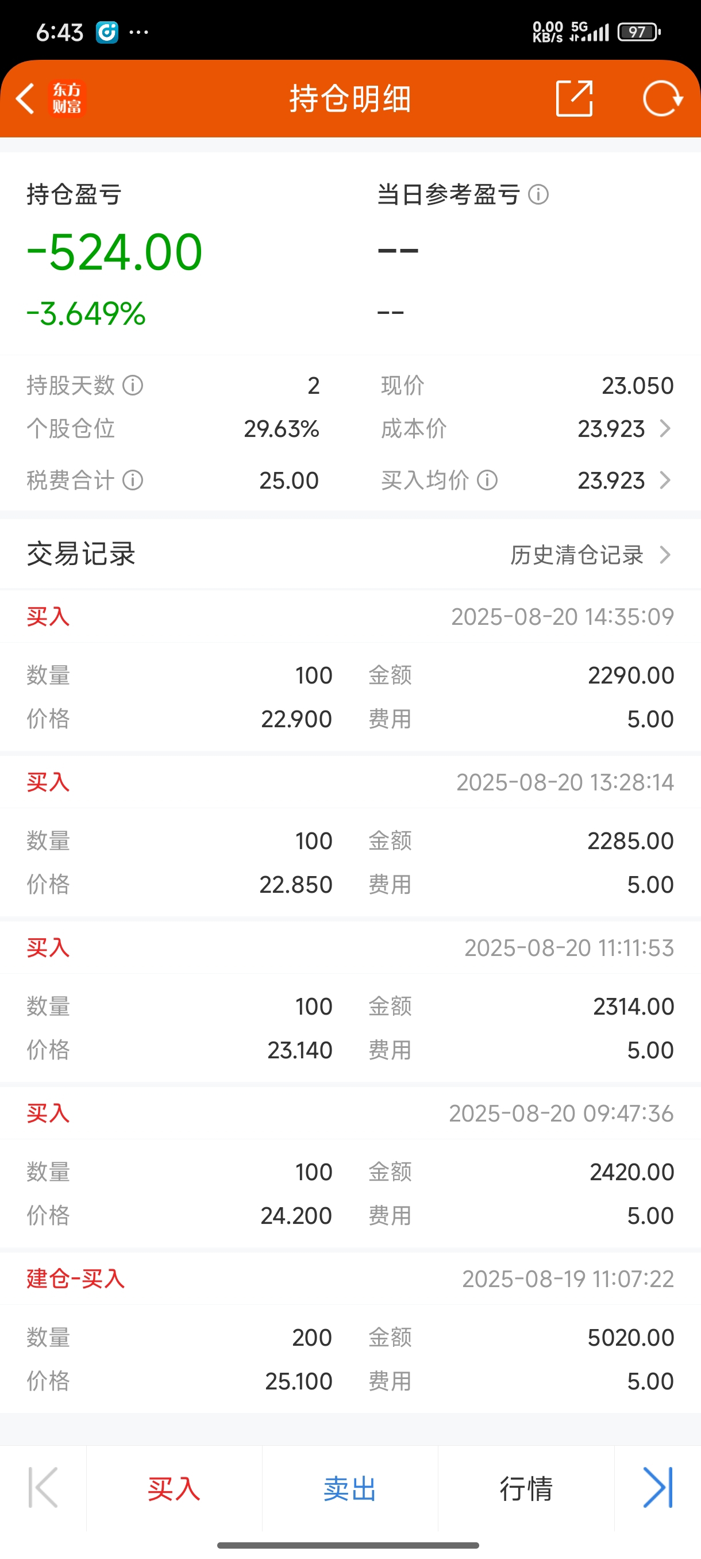Image resolution: width=701 pixels, height=1559 pixels.
Task: Tap info icon beside 税费合计
Action: point(133,481)
